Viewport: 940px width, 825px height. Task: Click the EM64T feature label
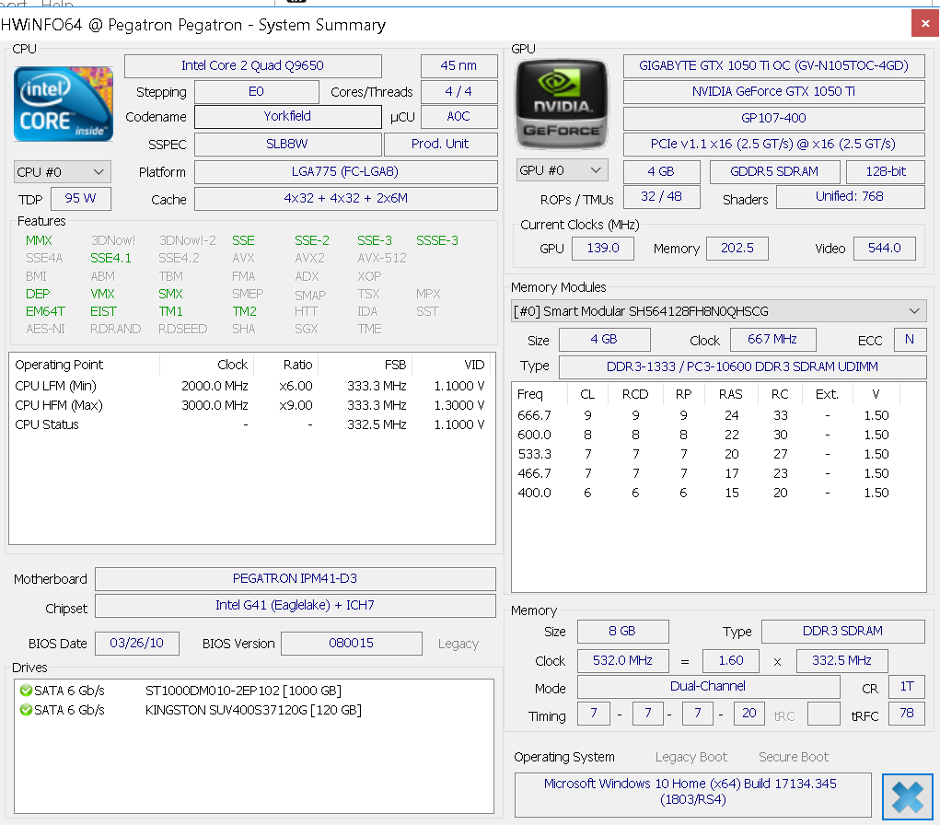click(x=45, y=312)
